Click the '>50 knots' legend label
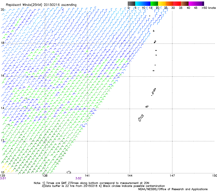The height and width of the screenshot is (191, 217). (x=208, y=8)
